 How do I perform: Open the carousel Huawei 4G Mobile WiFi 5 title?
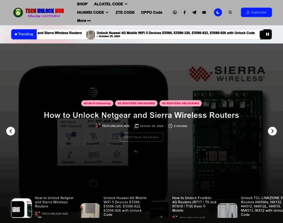tap(125, 206)
